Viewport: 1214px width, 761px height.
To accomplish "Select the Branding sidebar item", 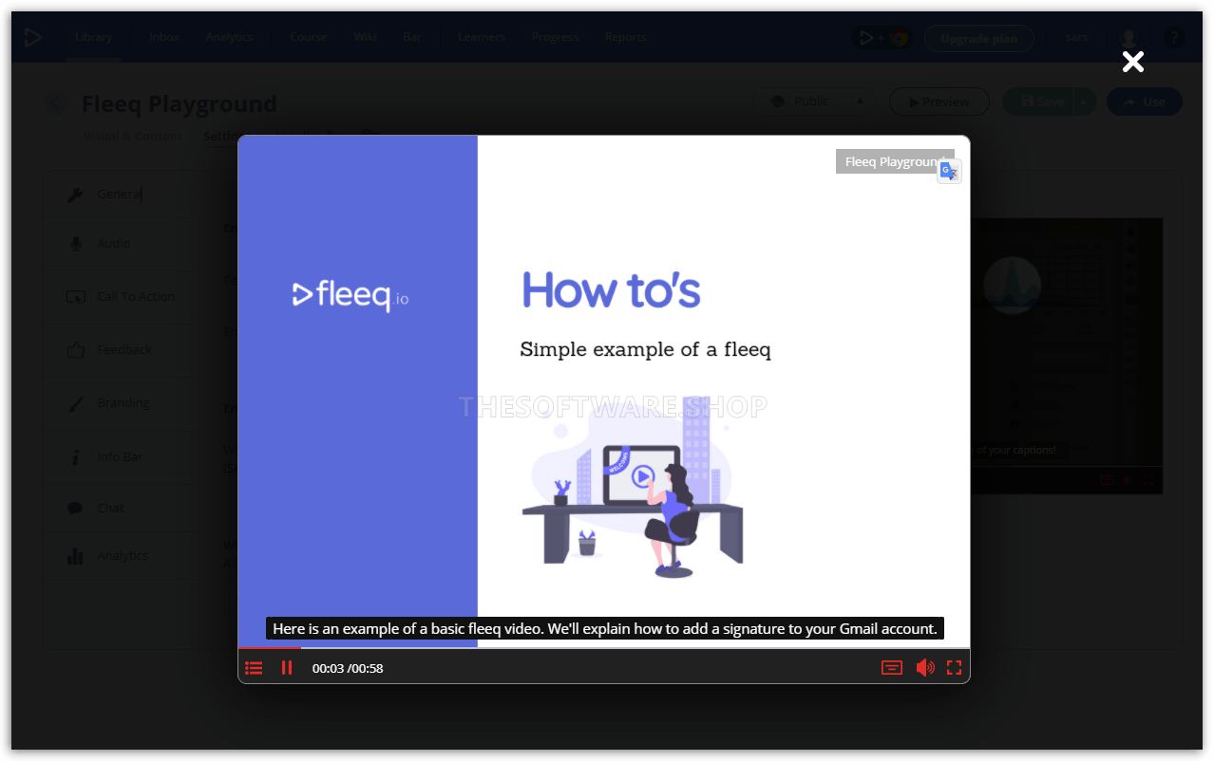I will (123, 403).
